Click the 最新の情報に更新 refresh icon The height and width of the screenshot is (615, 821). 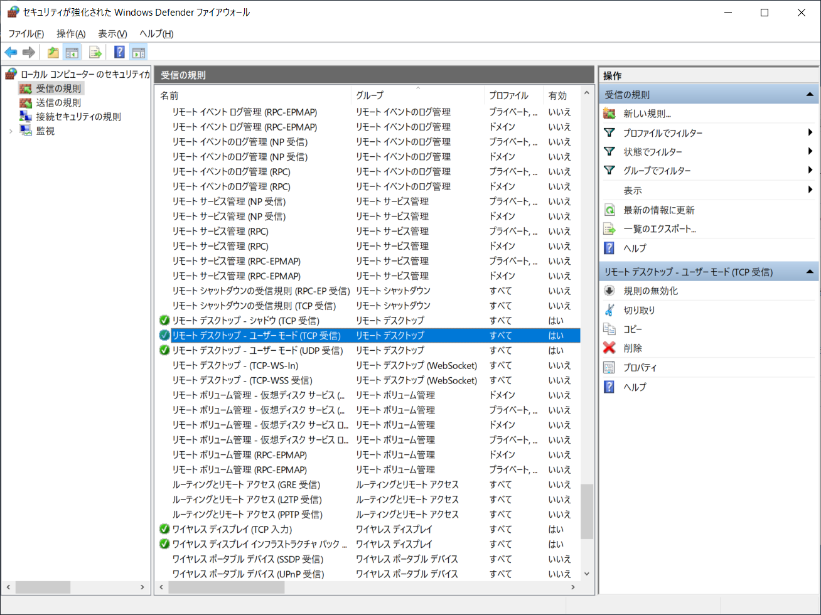[609, 210]
